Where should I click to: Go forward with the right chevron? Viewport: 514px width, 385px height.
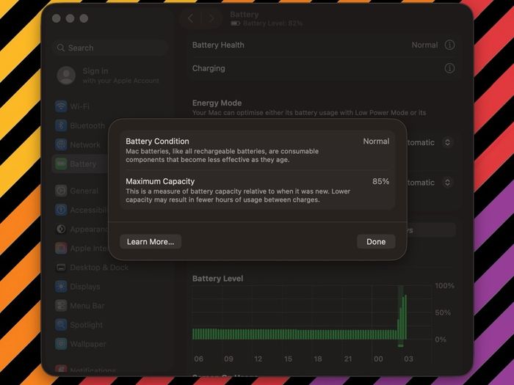click(211, 18)
